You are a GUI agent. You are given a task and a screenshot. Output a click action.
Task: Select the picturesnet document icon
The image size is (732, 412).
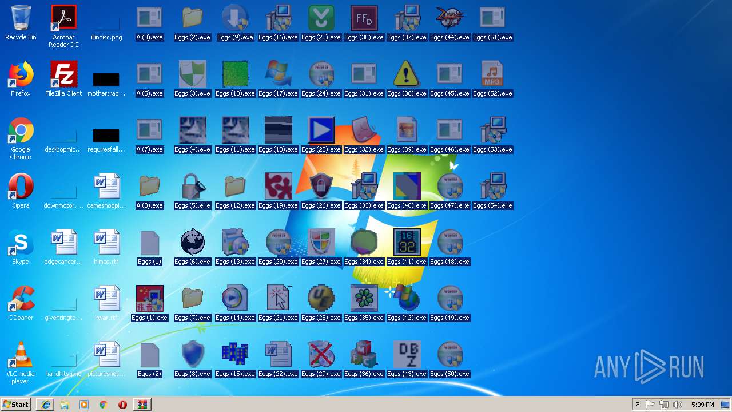(106, 355)
